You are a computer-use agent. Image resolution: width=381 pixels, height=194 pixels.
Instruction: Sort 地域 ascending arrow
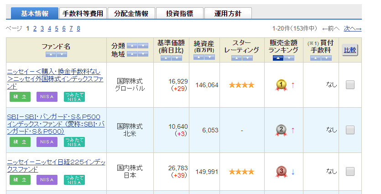tap(132, 54)
